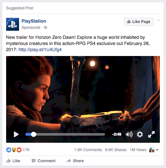Open the PlayStation page logo avatar
Image resolution: width=166 pixels, height=168 pixels.
[13, 24]
